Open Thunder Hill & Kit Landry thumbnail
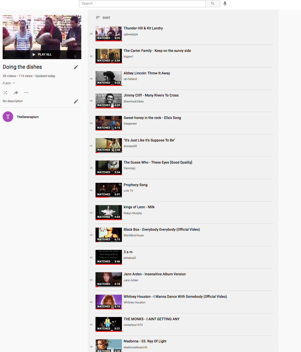Viewport: 301px width, 352px height. [x=109, y=34]
